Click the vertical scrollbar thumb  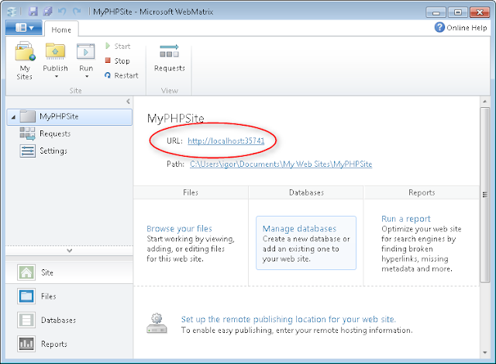(x=484, y=195)
